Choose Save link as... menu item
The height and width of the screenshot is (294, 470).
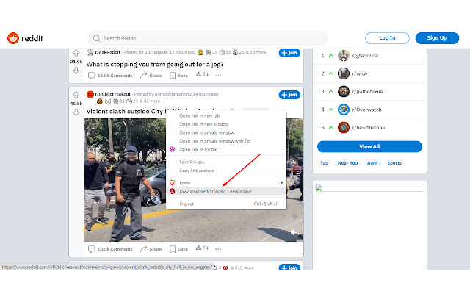(226, 162)
